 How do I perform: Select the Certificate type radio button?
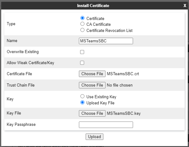tap(83, 18)
